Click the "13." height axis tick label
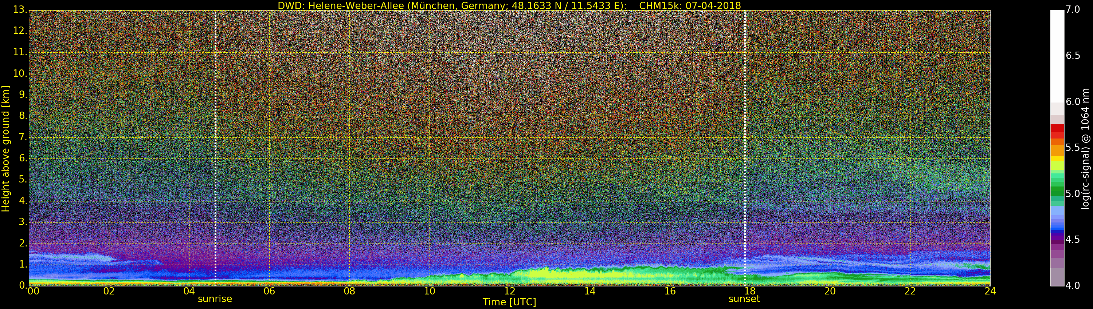This screenshot has width=1093, height=309. [x=20, y=10]
